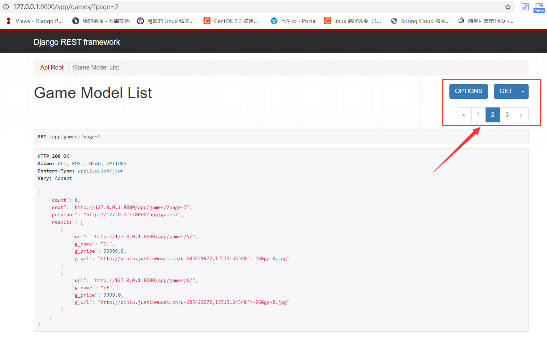The image size is (547, 339).
Task: Click the Vary: Accept header line
Action: click(55, 178)
